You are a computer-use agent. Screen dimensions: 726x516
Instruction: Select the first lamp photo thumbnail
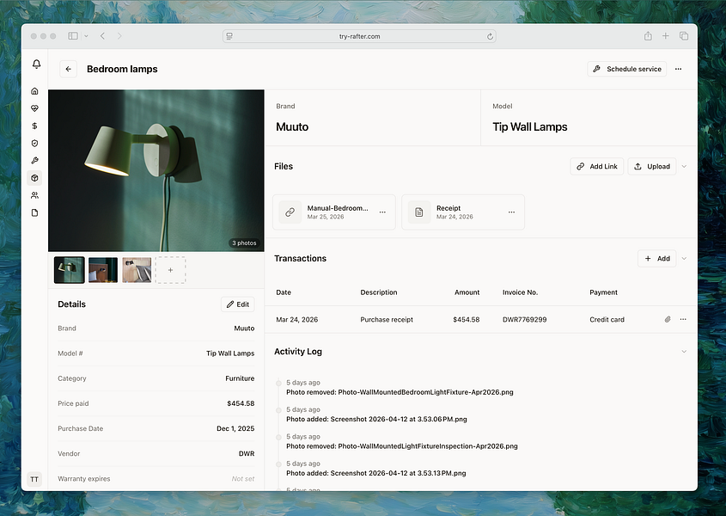coord(70,270)
